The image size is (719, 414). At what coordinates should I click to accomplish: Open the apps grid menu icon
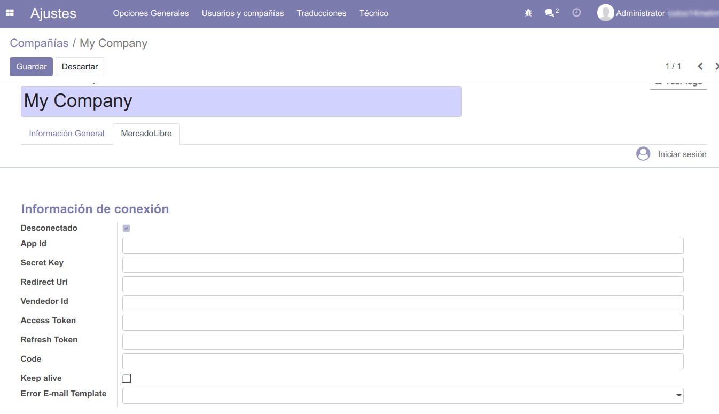click(x=10, y=13)
